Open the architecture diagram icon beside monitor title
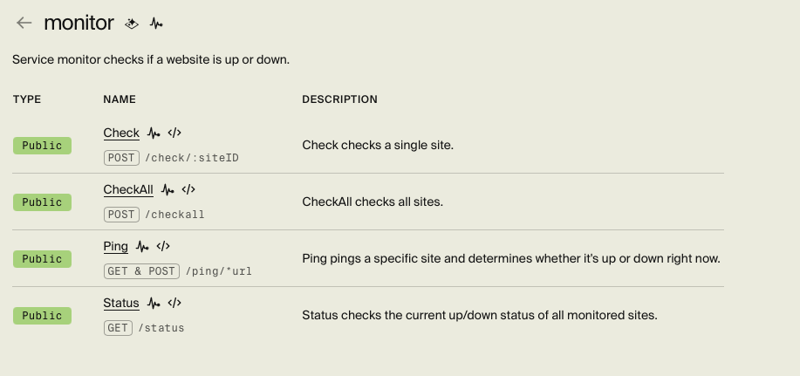800x376 pixels. [132, 24]
